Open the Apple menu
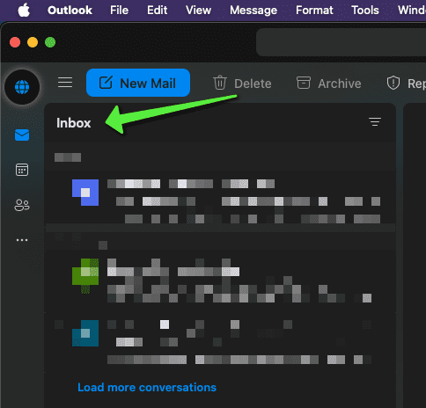Viewport: 426px width, 408px height. point(24,11)
